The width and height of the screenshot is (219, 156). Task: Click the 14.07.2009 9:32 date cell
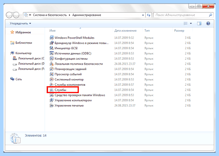[124, 38]
